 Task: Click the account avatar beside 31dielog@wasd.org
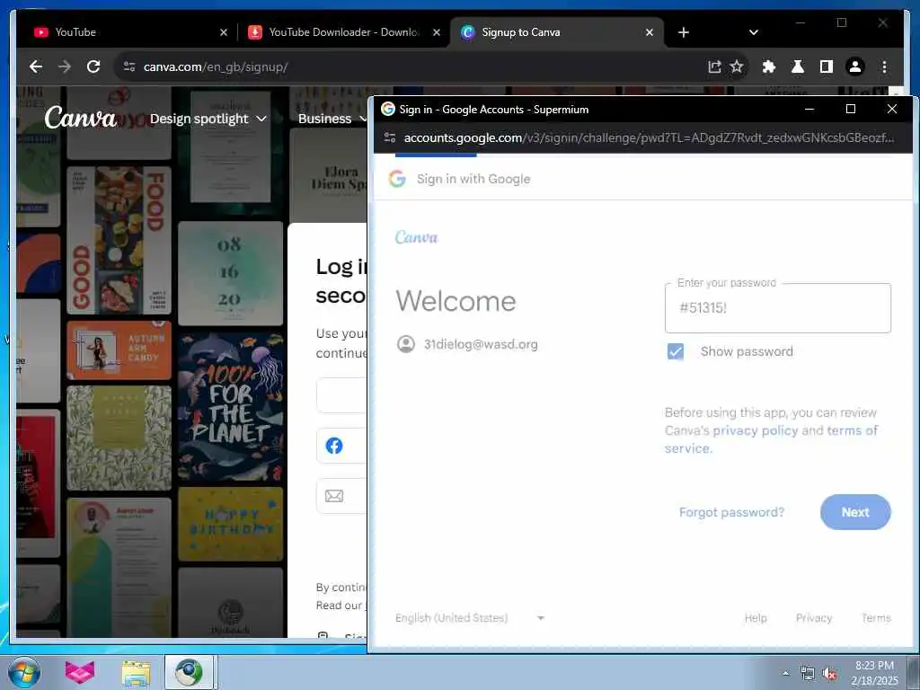(406, 344)
